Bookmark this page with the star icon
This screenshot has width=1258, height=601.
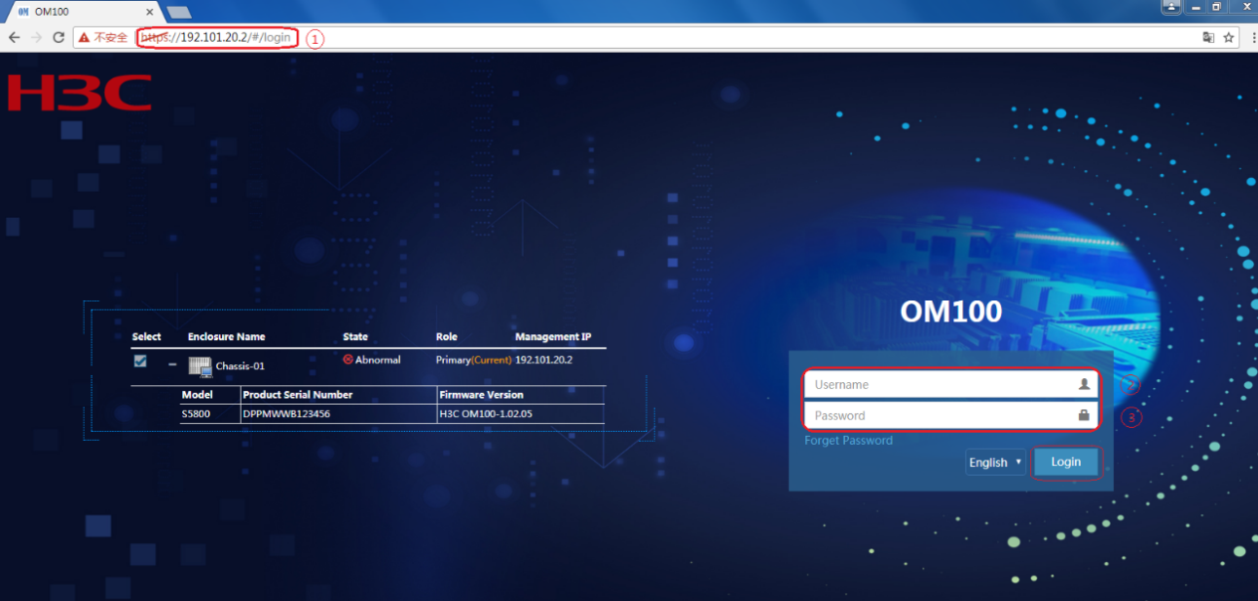[1229, 37]
